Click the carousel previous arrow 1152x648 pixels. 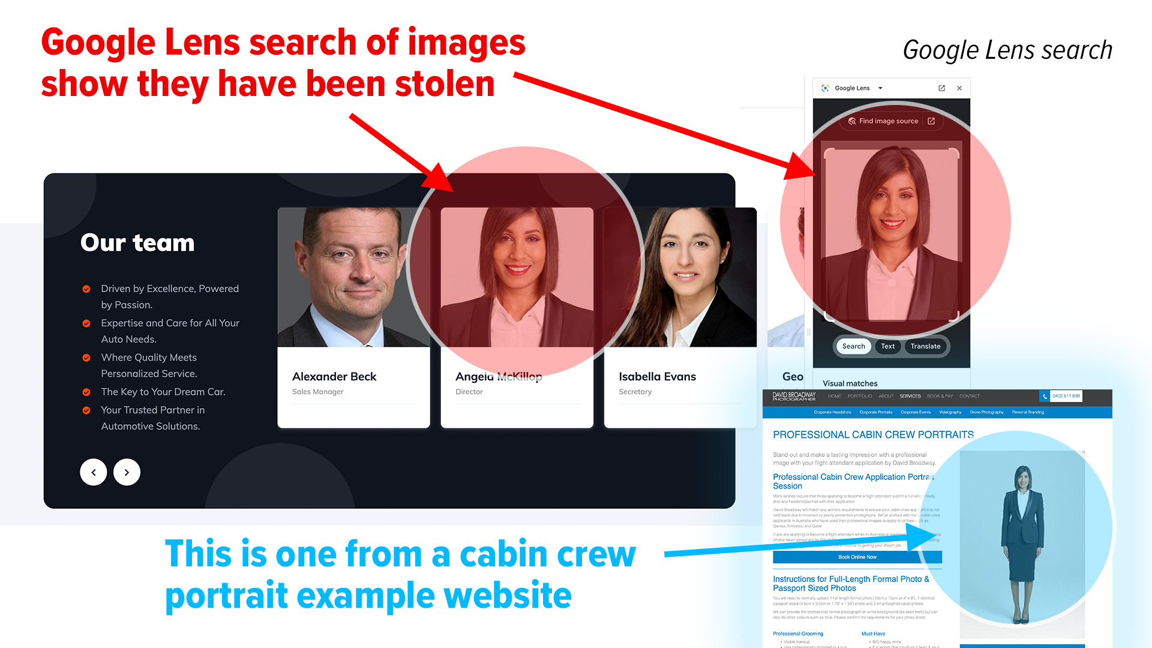click(94, 472)
